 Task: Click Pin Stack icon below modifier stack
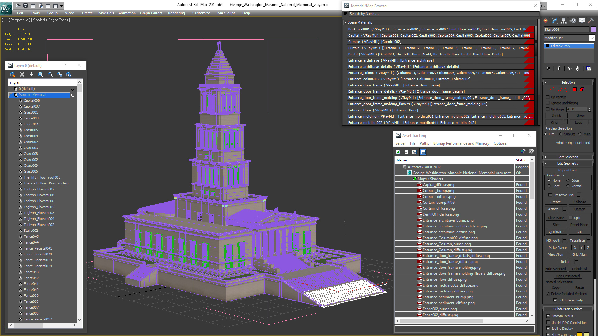pos(548,68)
